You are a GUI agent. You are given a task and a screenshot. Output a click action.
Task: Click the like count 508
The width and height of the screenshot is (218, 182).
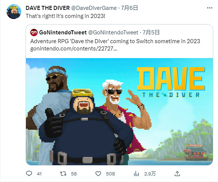pyautogui.click(x=110, y=174)
